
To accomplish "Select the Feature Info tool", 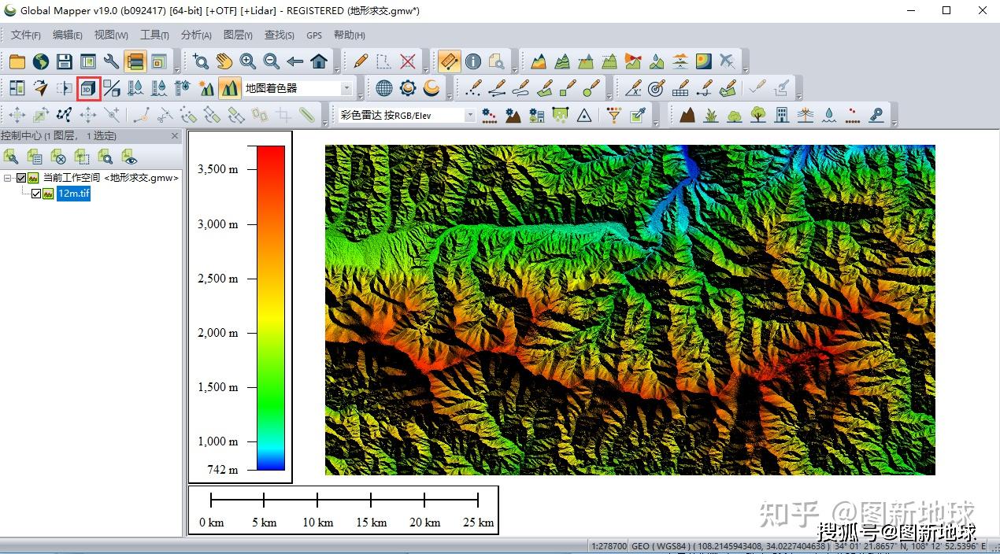I will (472, 61).
